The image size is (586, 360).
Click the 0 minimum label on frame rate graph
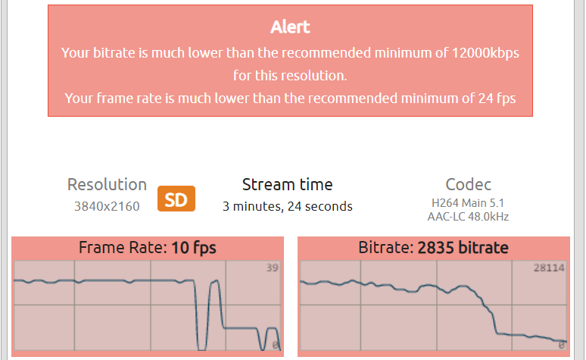(276, 345)
